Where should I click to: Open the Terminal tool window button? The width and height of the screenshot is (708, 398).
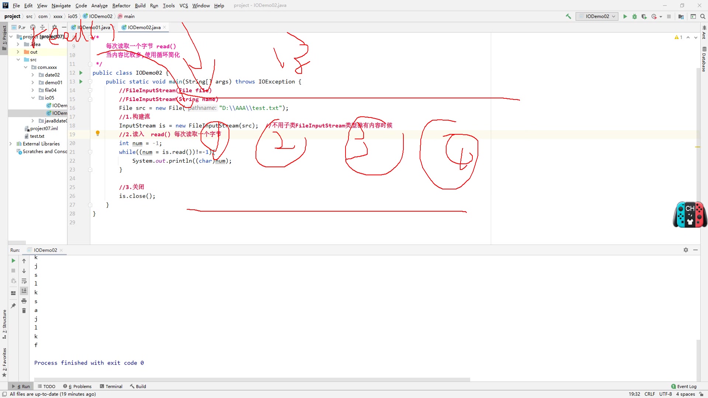(111, 386)
